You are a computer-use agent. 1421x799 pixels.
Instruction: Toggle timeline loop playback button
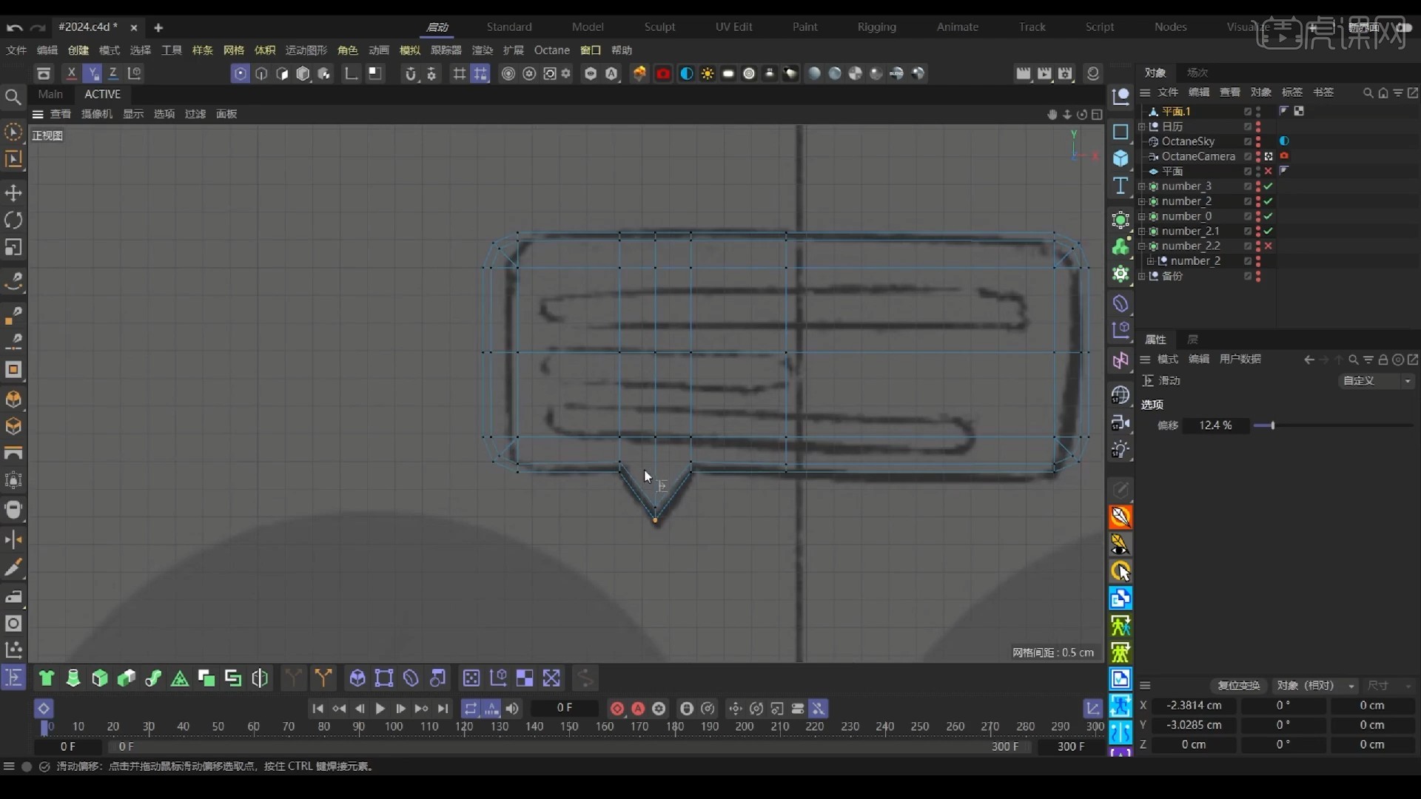[x=471, y=708]
